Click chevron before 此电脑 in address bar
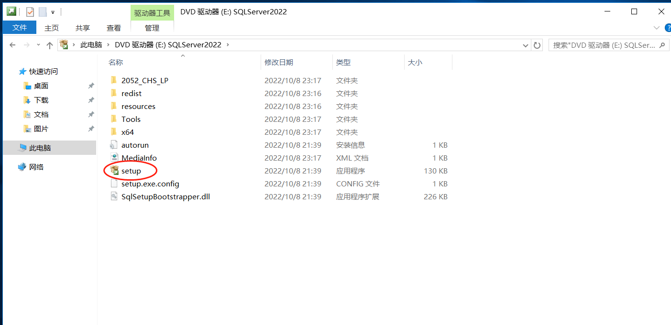 (x=74, y=45)
